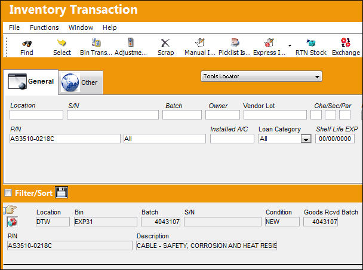Click the red and teal record icon beside DTW

tap(13, 222)
